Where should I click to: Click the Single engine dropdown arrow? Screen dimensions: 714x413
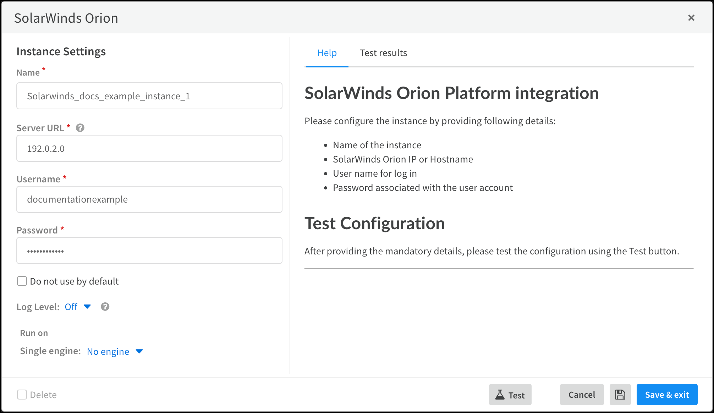(139, 351)
